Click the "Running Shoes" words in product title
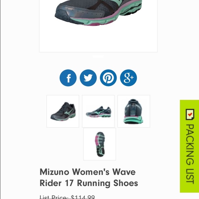Image resolution: width=199 pixels, height=199 pixels. pos(107,183)
